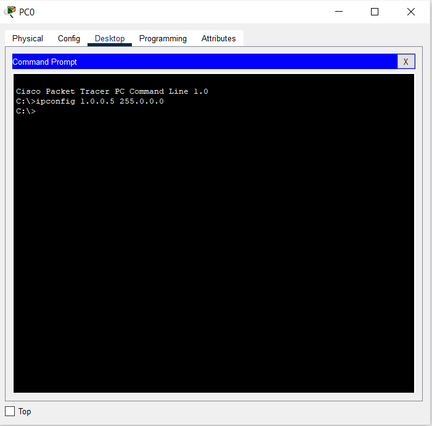Click the Top label beside the checkbox
Image resolution: width=432 pixels, height=426 pixels.
(x=25, y=411)
